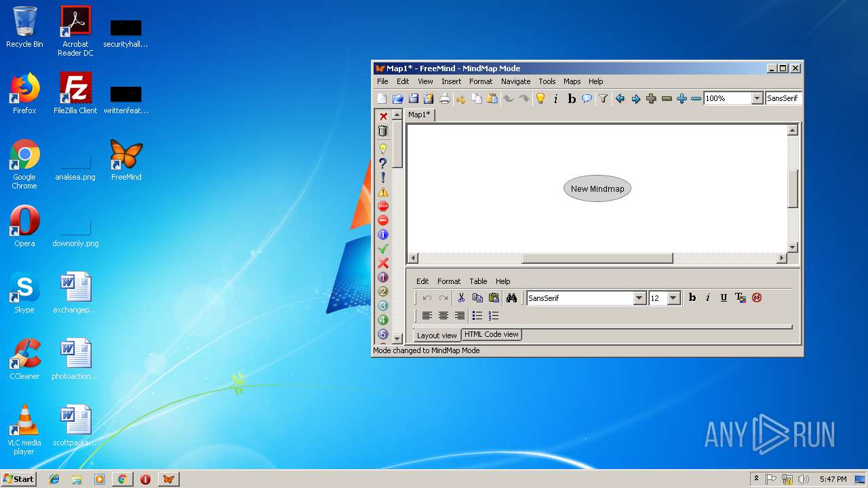
Task: Paste using the main toolbar clipboard icon
Action: pos(492,99)
